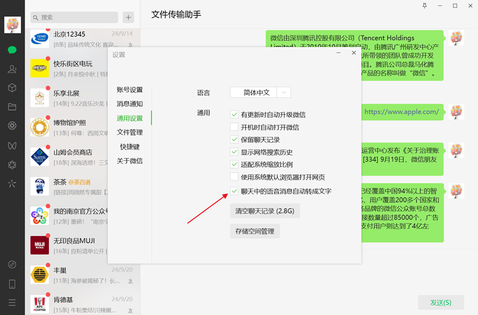Click the plus button next to search

(128, 17)
